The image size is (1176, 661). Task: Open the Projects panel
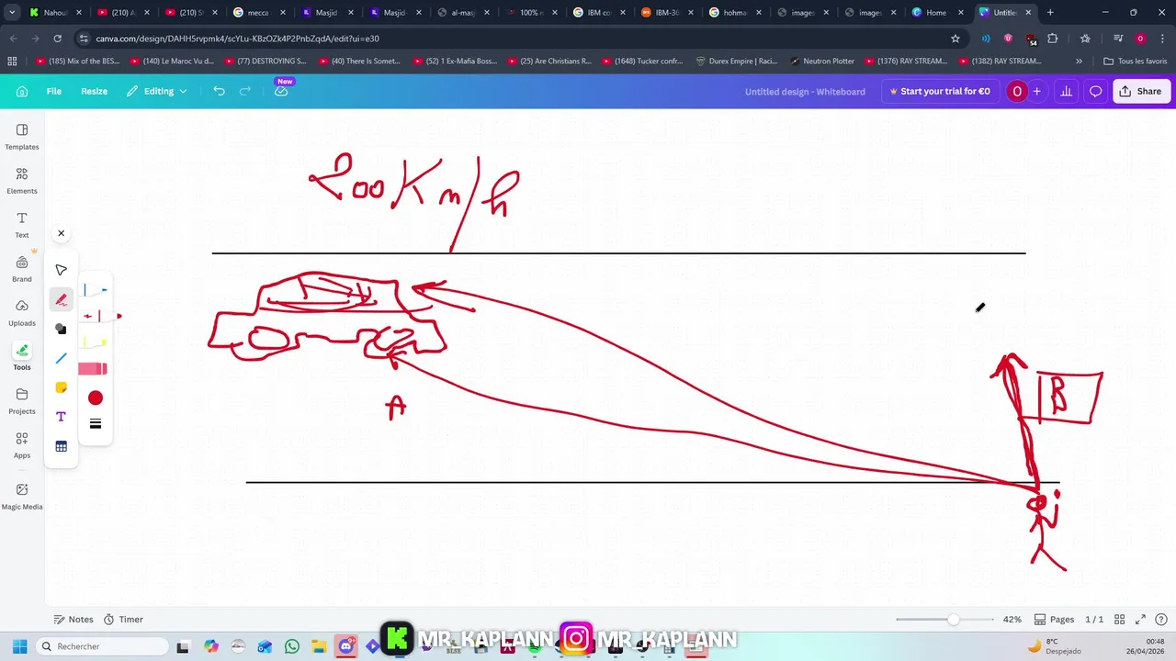pos(22,401)
